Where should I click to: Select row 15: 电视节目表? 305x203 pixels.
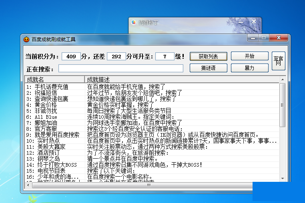click(152, 171)
